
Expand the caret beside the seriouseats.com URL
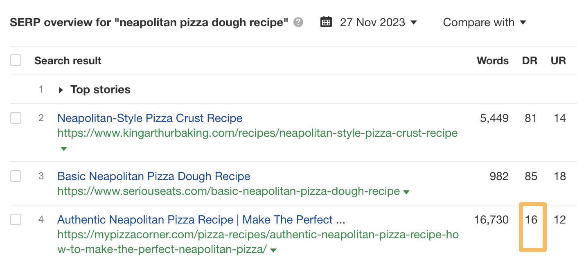pyautogui.click(x=407, y=191)
